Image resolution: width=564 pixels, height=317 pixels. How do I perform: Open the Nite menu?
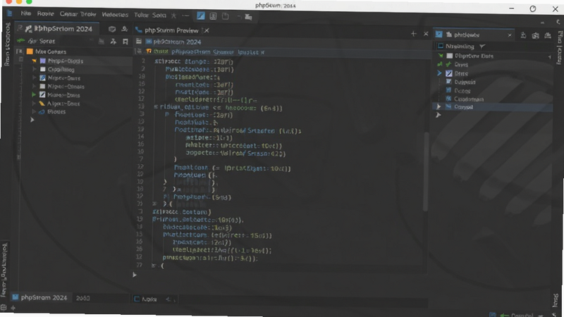coord(25,13)
